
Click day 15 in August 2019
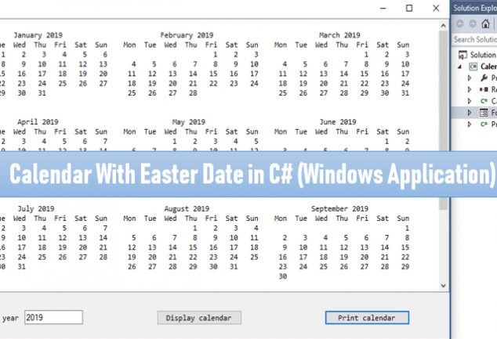[193, 247]
